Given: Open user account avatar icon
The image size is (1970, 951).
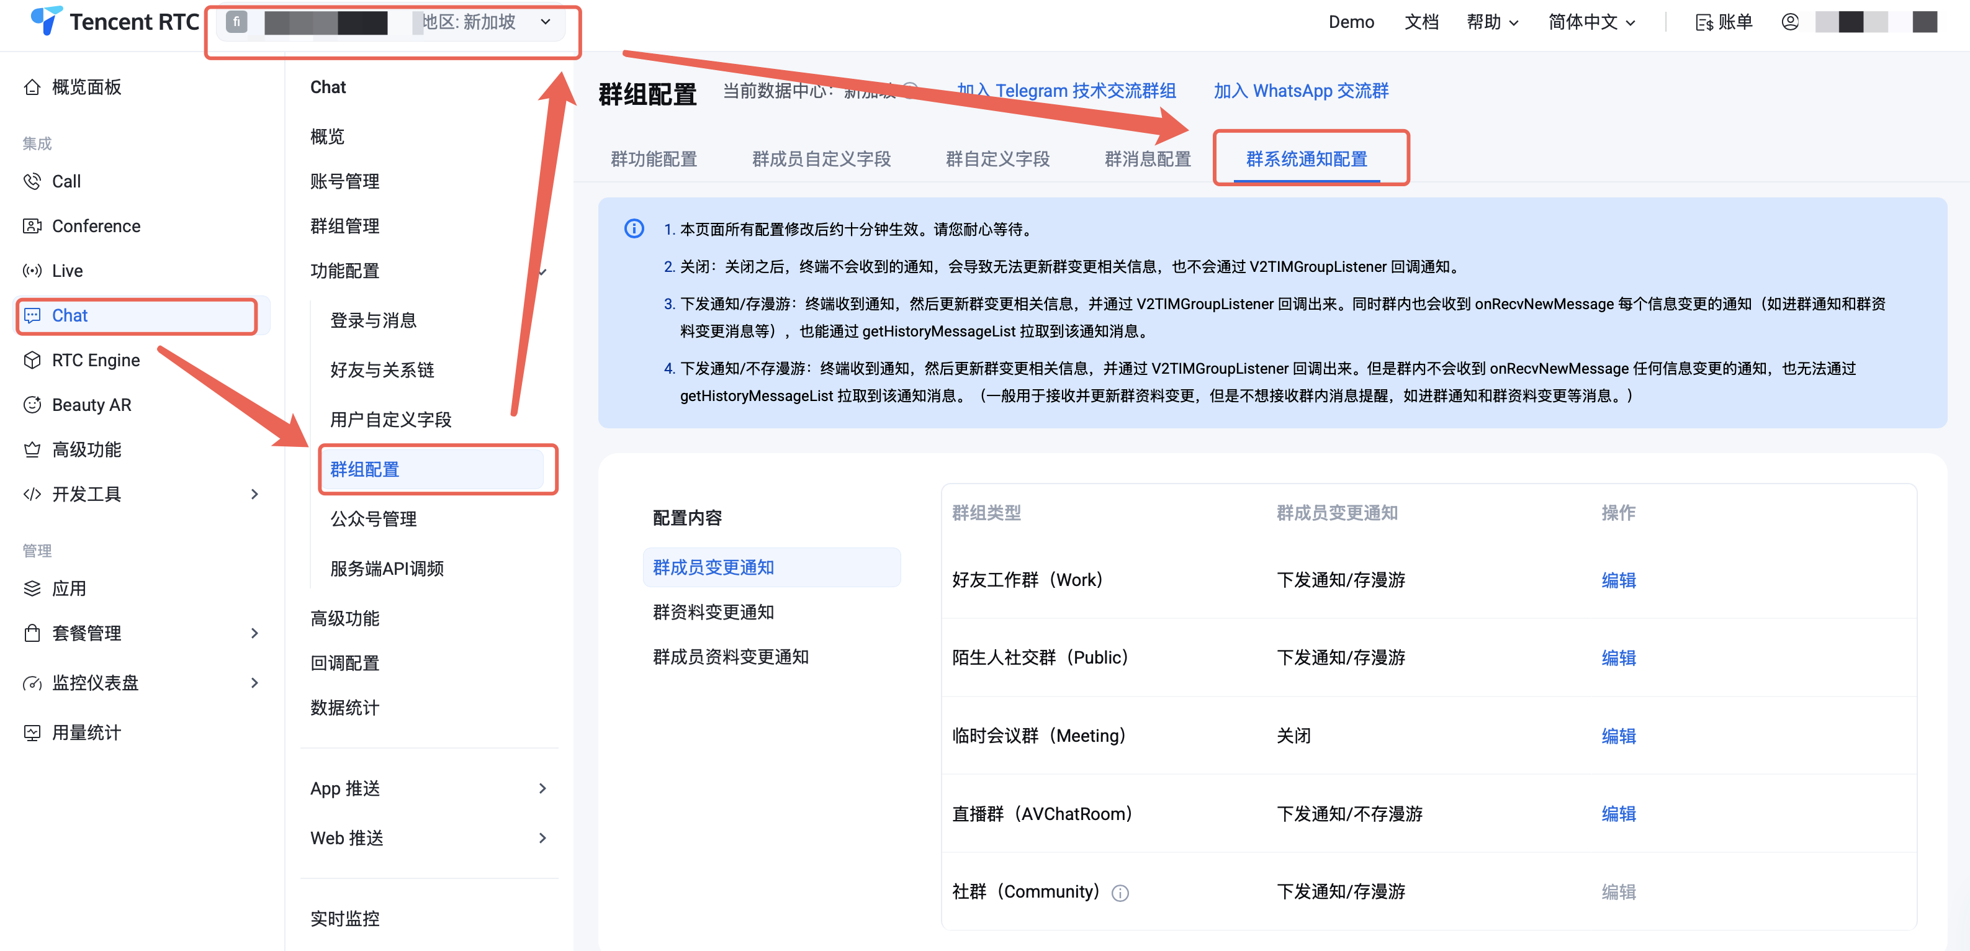Looking at the screenshot, I should click(1789, 22).
